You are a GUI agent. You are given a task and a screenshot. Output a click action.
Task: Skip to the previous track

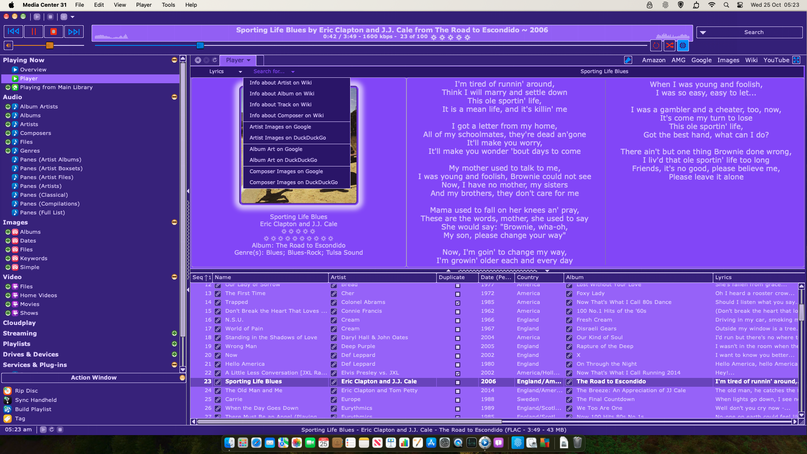13,32
